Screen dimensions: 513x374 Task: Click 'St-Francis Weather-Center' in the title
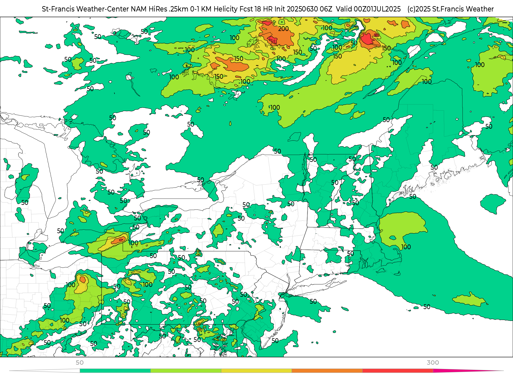[85, 9]
